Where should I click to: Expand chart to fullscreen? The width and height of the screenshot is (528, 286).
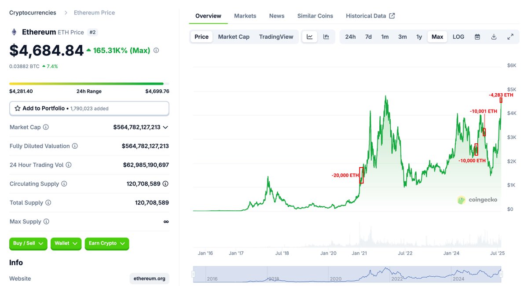click(x=510, y=37)
